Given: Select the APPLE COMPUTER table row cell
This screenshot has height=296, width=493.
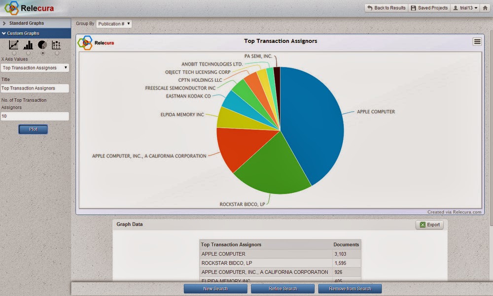Looking at the screenshot, I should coord(266,254).
